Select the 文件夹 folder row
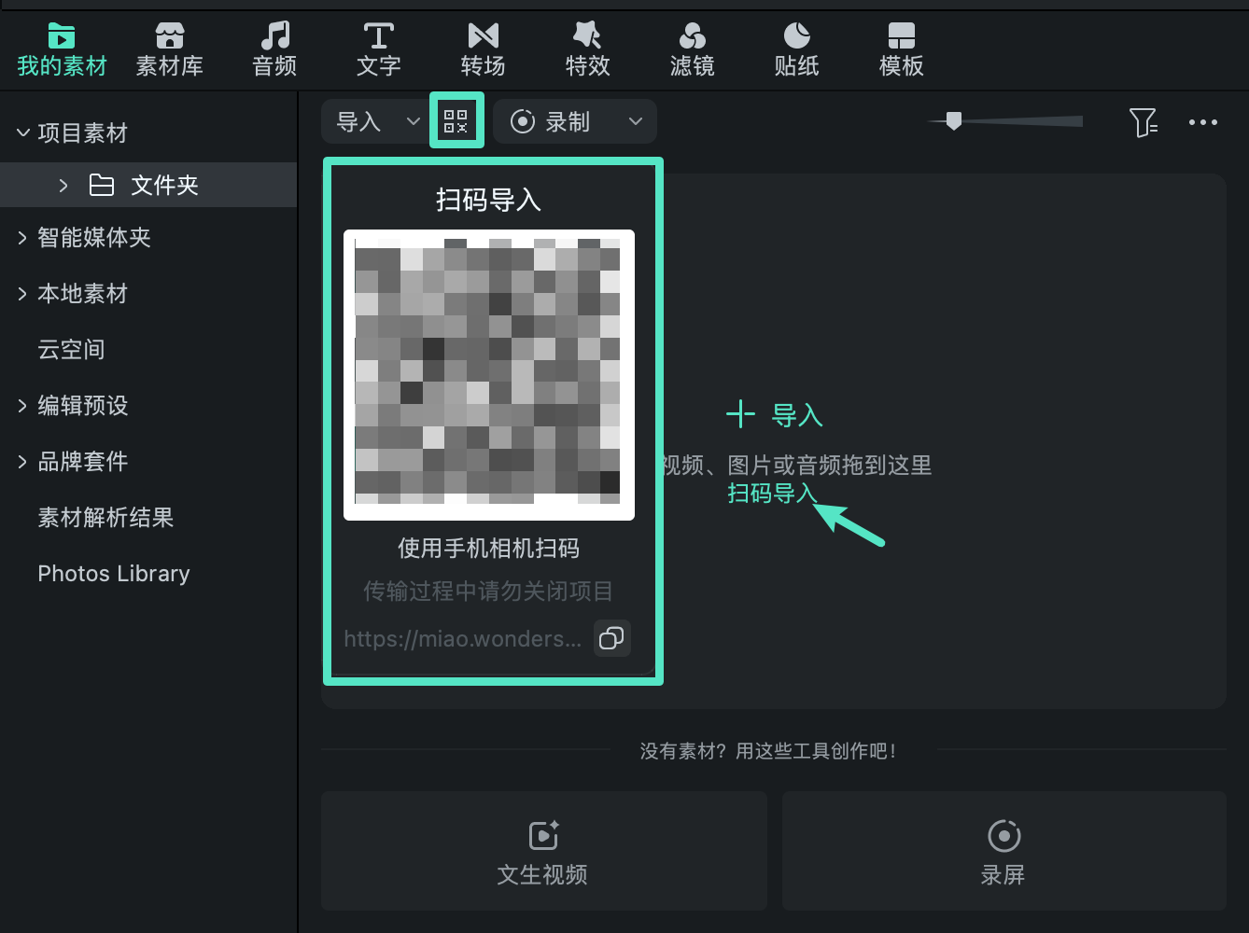The height and width of the screenshot is (933, 1249). click(x=148, y=185)
